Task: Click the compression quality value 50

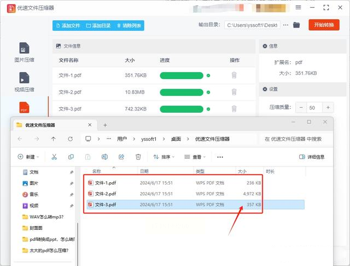Action: tap(314, 108)
